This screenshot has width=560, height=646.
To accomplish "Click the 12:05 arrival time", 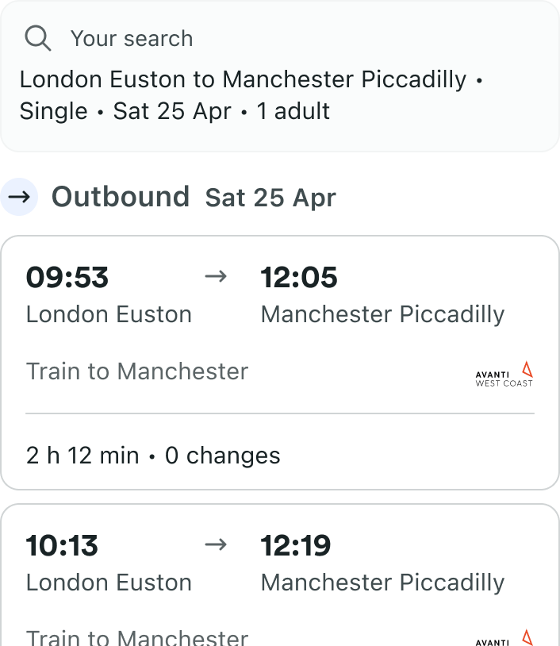I will (298, 277).
